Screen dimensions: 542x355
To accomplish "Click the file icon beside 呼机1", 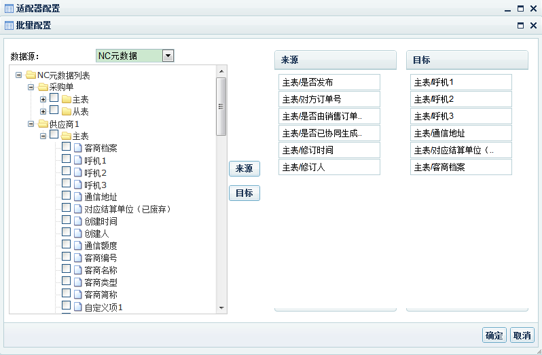I will point(78,160).
